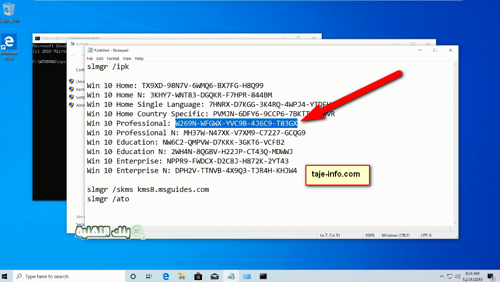The image size is (500, 282).
Task: Click 'Ln 7, Col 51' in status bar
Action: point(330,235)
